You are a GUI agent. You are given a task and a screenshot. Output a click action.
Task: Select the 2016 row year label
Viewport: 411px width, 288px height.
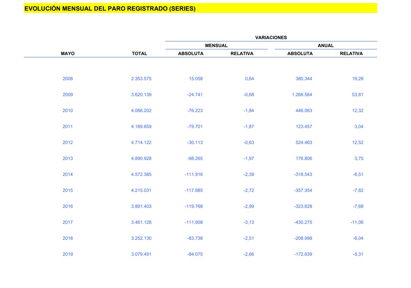(68, 206)
